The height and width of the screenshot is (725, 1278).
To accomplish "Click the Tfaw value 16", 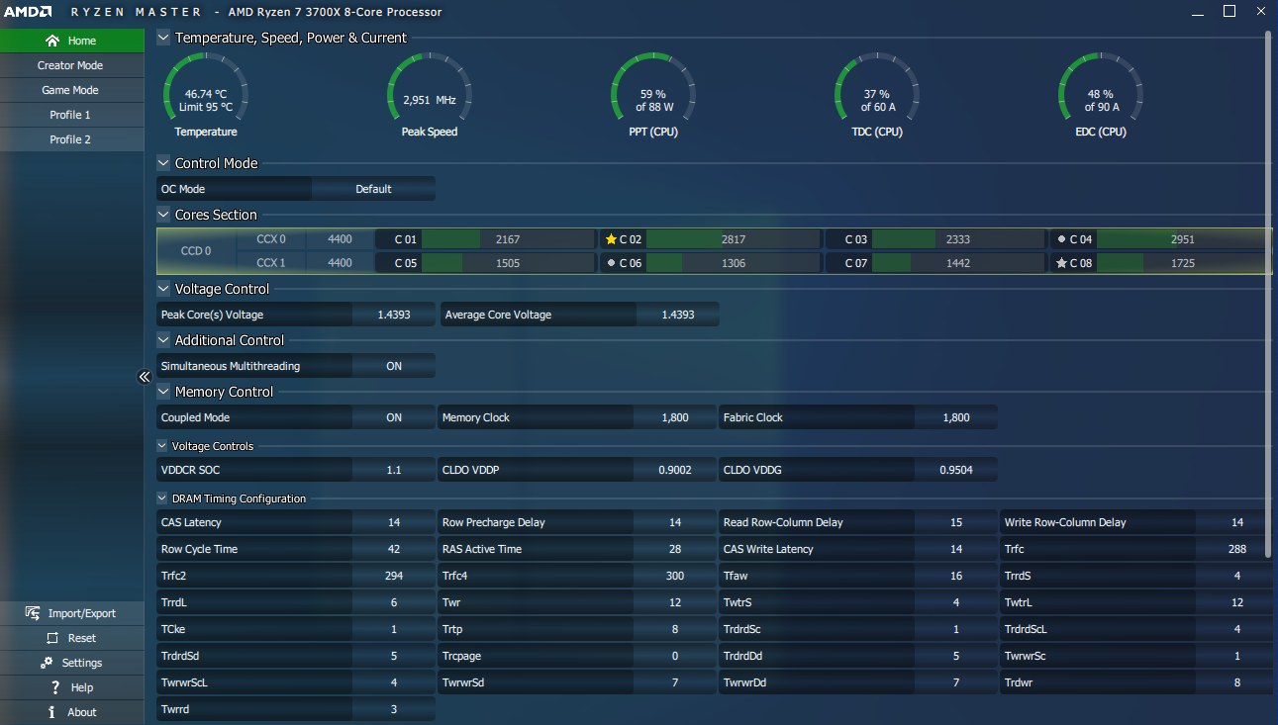I will click(x=956, y=576).
